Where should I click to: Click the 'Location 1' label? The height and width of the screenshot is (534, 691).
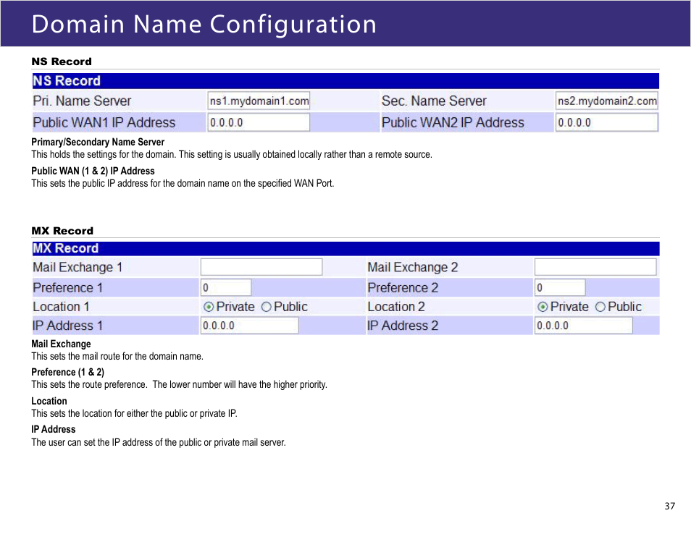pos(62,307)
